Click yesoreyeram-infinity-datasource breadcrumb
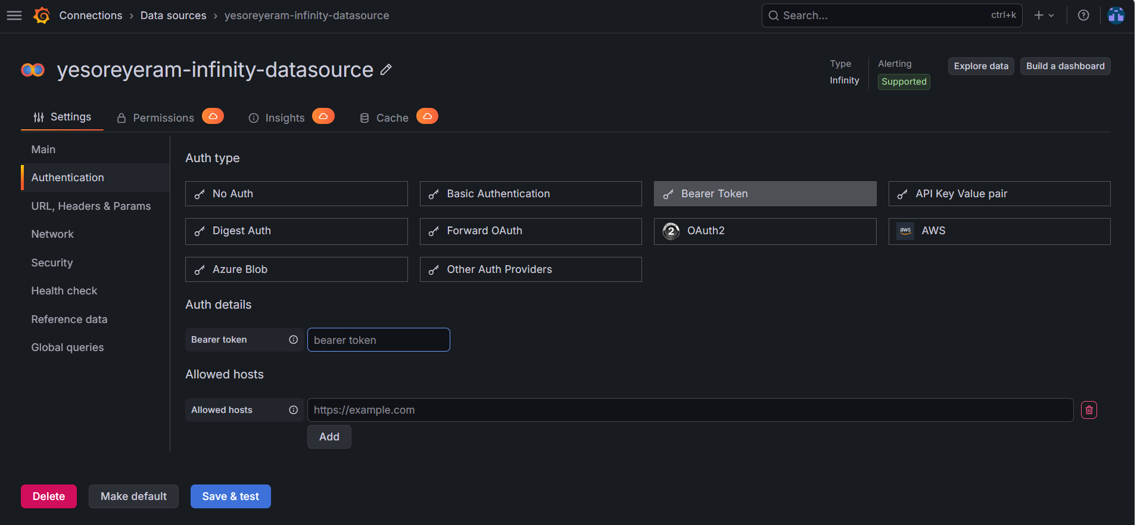The width and height of the screenshot is (1137, 525). (307, 15)
